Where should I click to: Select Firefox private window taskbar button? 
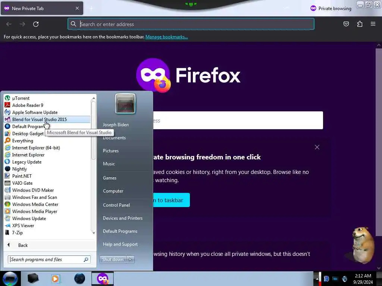(x=103, y=279)
